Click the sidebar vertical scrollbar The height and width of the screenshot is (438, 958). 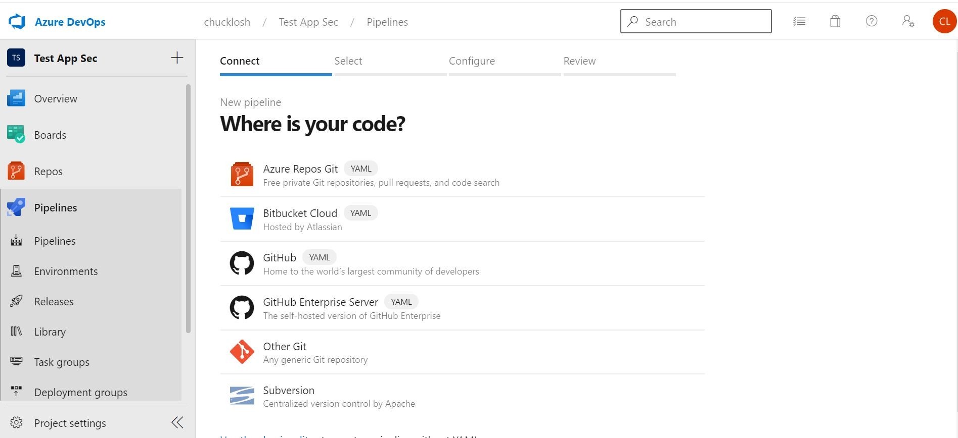click(189, 209)
